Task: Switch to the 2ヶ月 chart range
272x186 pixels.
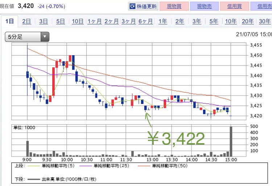Action: [111, 21]
